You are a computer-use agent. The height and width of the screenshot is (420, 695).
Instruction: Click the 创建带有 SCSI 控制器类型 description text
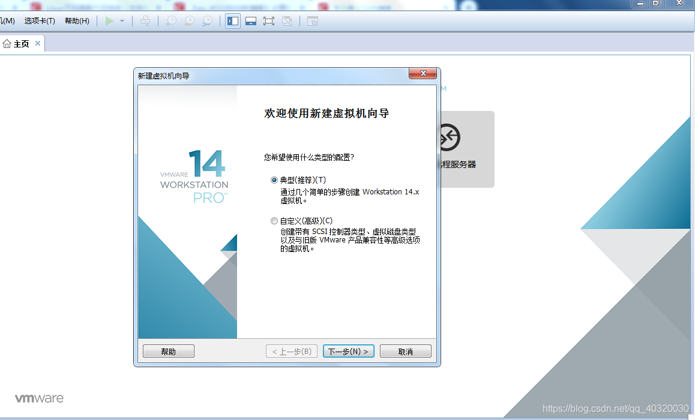pyautogui.click(x=350, y=239)
